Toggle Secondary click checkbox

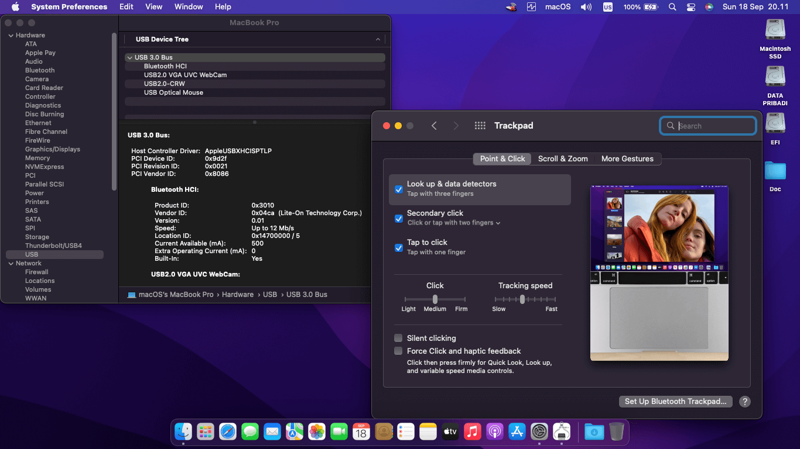click(399, 219)
